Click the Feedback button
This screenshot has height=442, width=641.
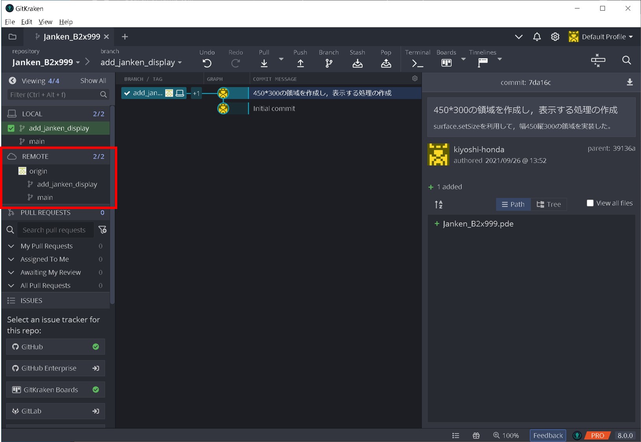548,435
